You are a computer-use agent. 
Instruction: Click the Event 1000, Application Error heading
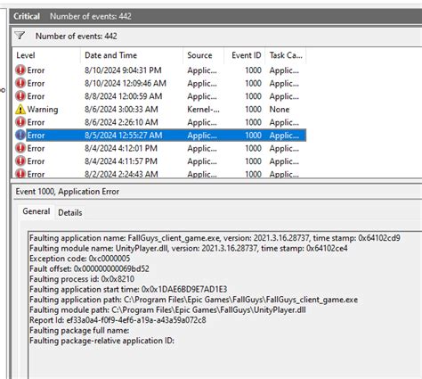coord(68,192)
